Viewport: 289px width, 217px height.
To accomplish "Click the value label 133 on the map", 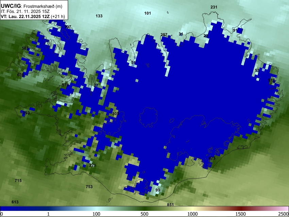I will [99, 16].
